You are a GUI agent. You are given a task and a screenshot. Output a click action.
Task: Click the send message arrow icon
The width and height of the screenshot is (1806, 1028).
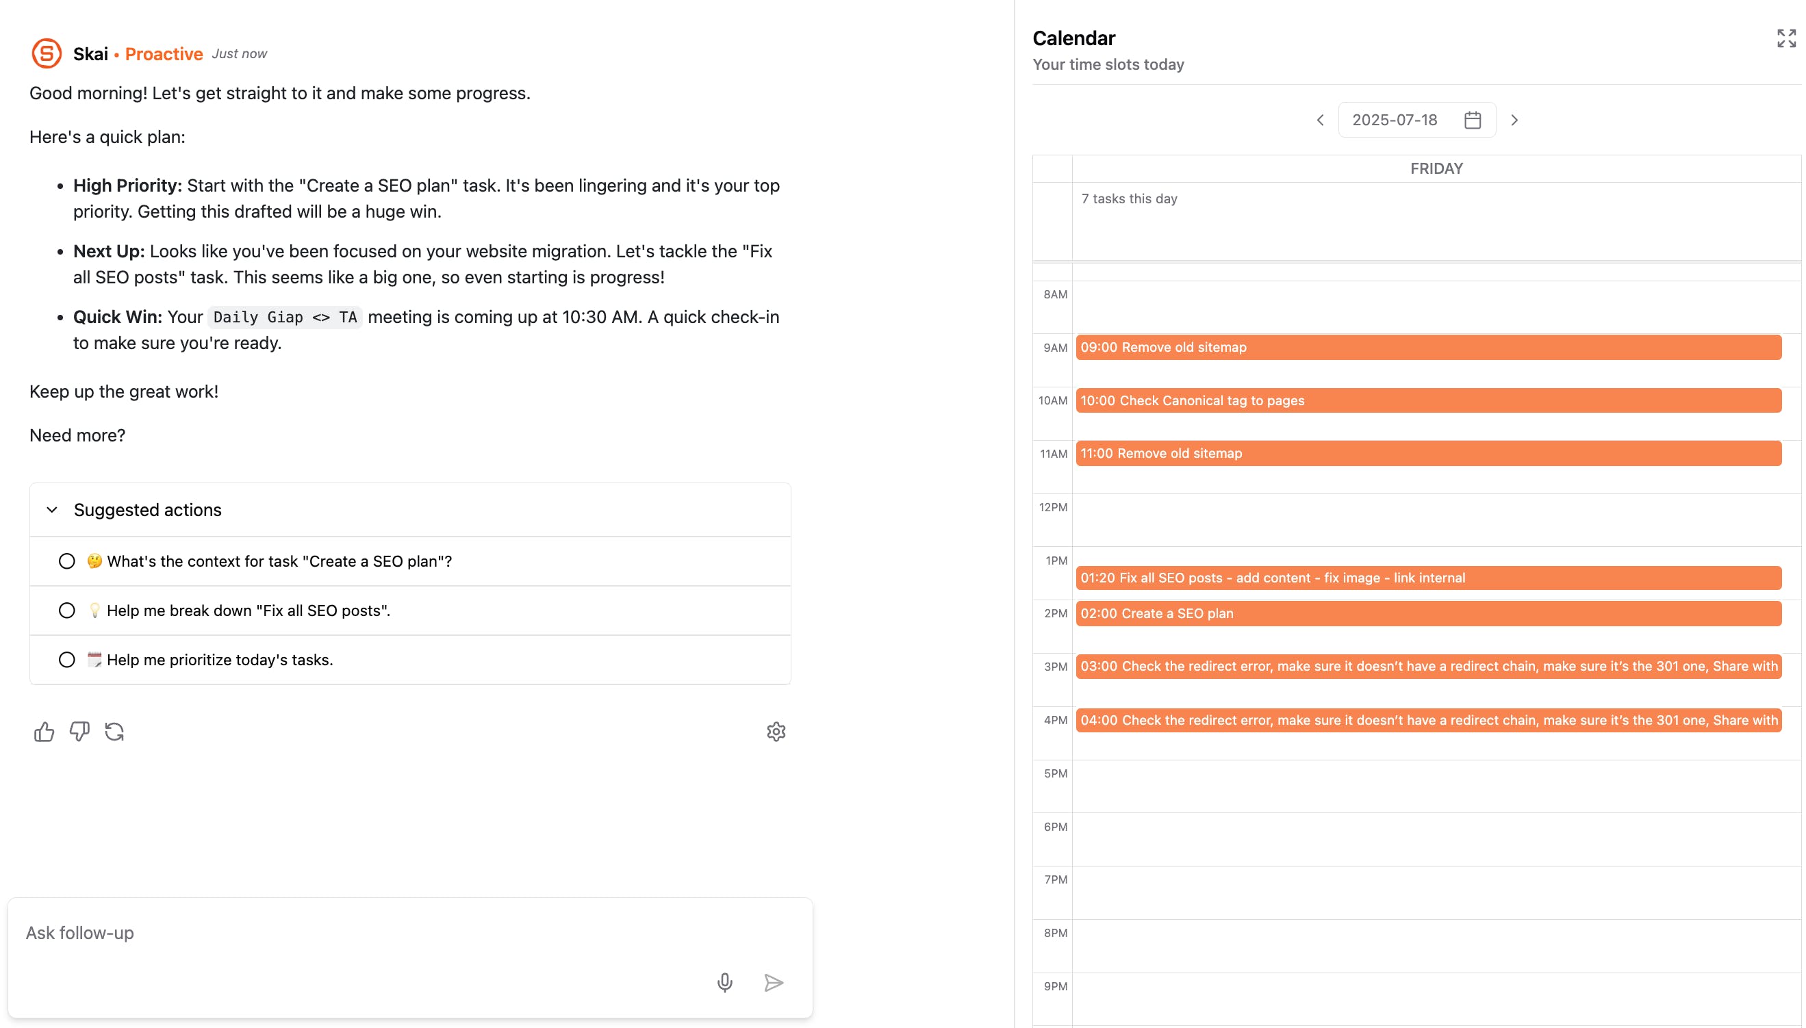pos(773,982)
